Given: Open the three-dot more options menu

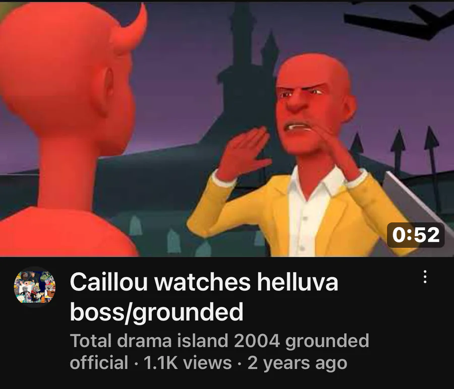Looking at the screenshot, I should click(x=424, y=277).
